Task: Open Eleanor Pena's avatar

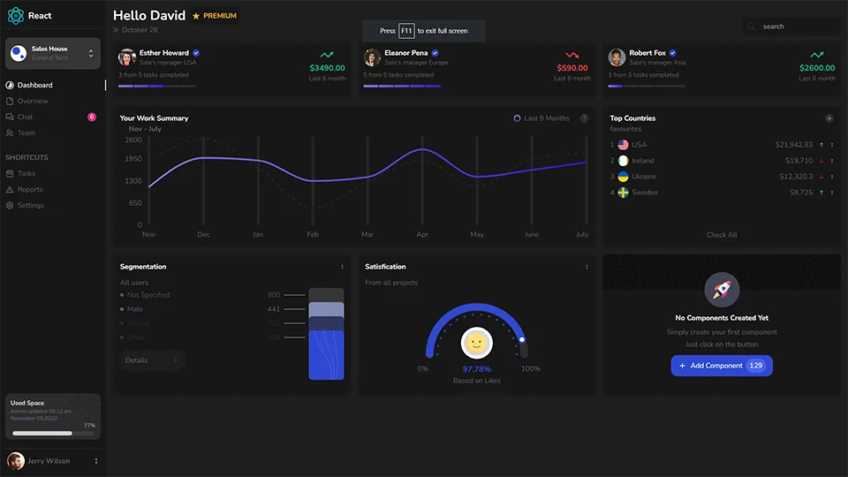Action: [372, 57]
